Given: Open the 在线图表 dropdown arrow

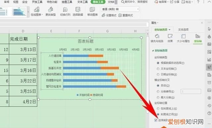Looking at the screenshot, I should point(42,15).
